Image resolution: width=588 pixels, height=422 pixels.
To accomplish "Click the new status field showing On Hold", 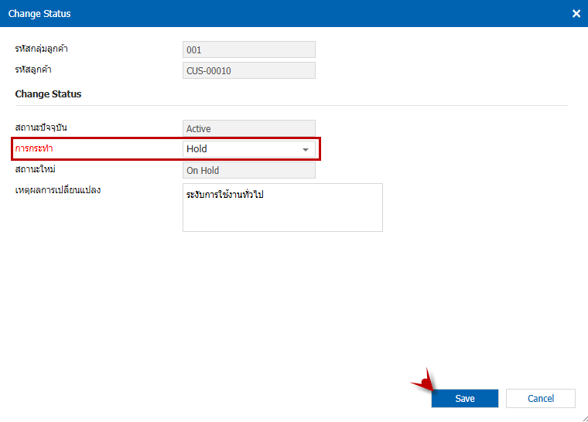I will pos(248,171).
